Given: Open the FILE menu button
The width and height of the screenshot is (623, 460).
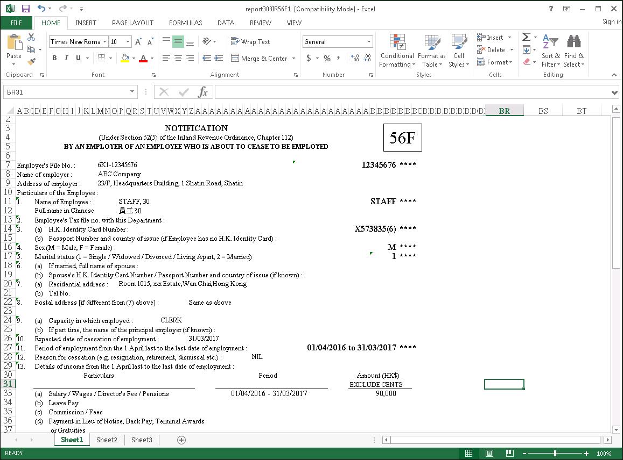Looking at the screenshot, I should point(16,23).
